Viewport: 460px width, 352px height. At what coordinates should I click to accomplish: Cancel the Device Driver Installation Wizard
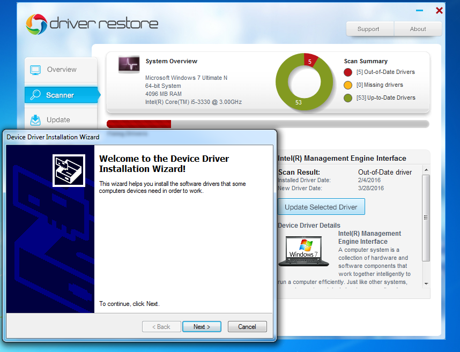pos(247,326)
